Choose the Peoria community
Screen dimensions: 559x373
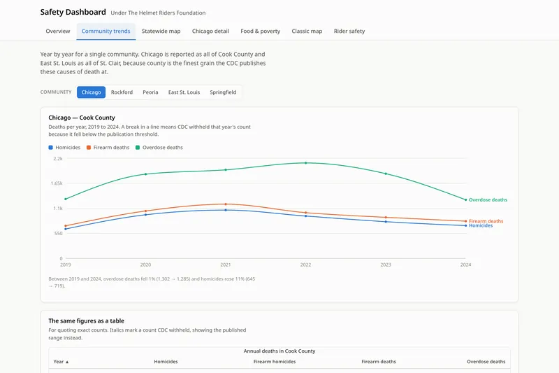coord(150,92)
